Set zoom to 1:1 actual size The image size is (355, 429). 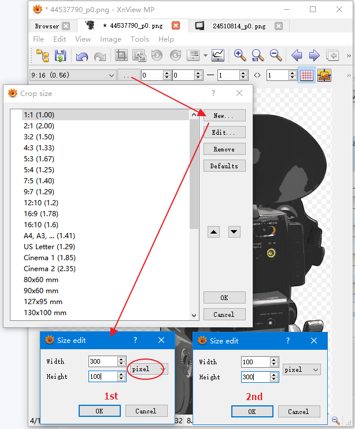coord(258,56)
